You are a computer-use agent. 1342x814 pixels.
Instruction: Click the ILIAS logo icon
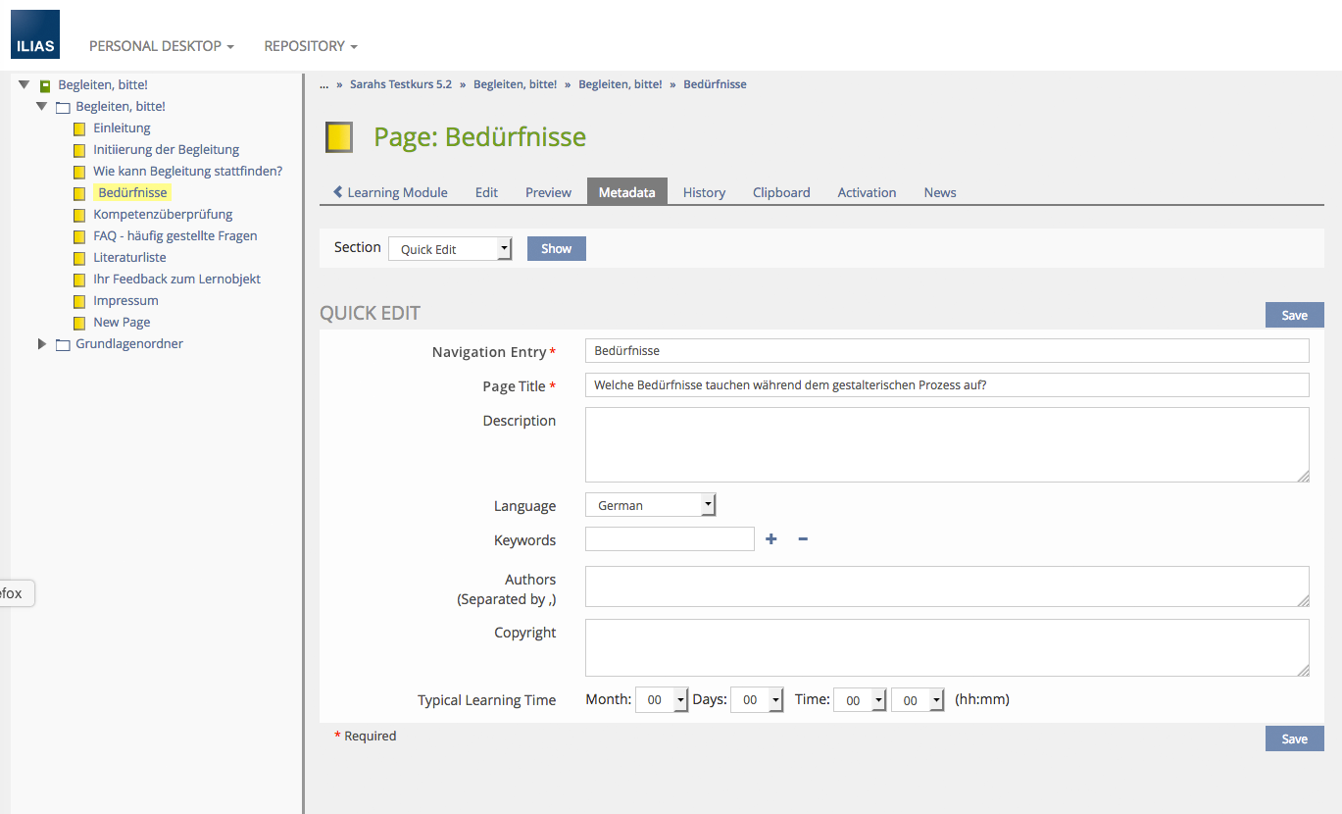coord(35,34)
